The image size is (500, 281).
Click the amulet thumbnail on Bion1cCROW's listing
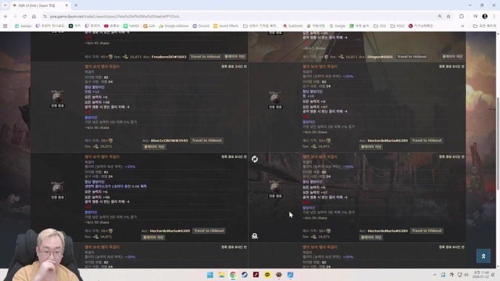(x=57, y=96)
